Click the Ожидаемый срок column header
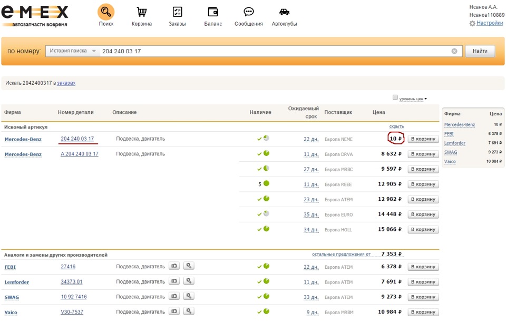 point(304,112)
